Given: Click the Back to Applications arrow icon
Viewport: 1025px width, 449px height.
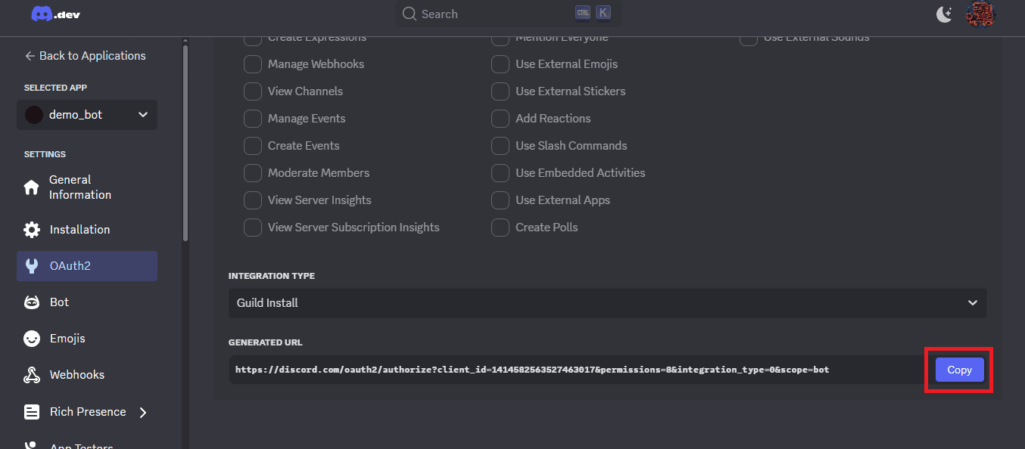Looking at the screenshot, I should 30,56.
